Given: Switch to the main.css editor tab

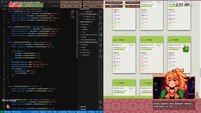Looking at the screenshot, I should point(55,6).
